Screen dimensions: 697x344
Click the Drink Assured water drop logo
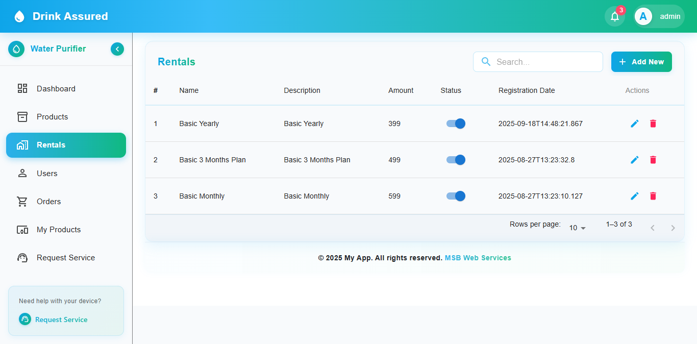point(19,16)
